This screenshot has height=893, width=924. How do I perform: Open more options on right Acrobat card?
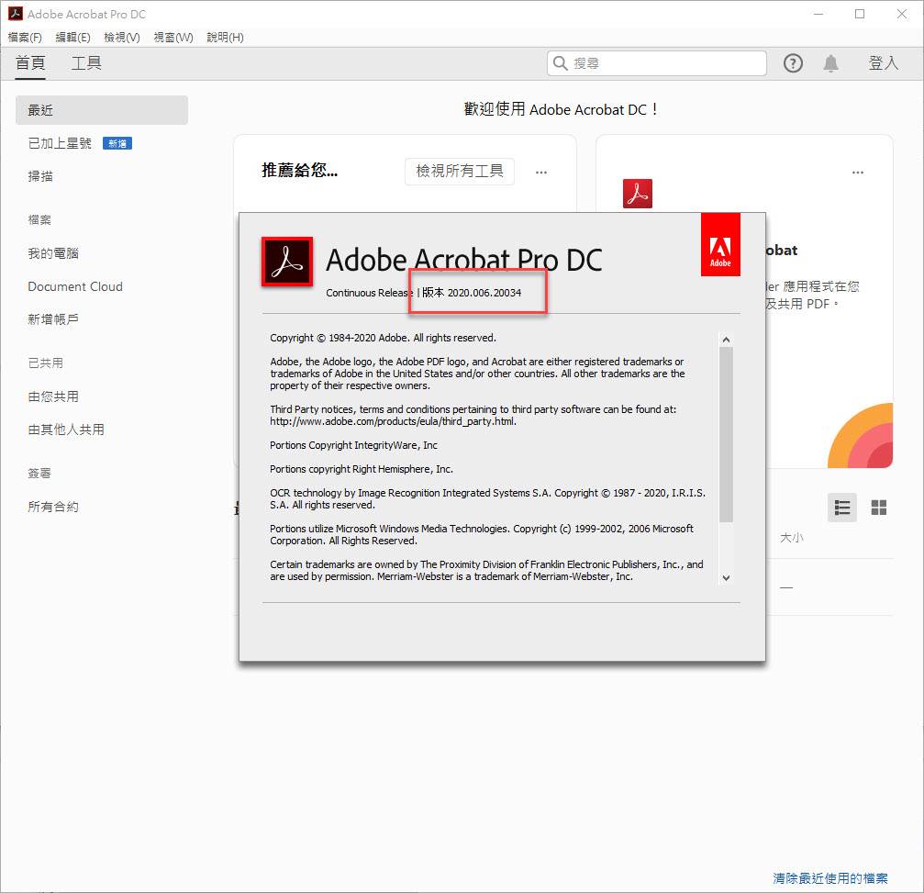857,173
